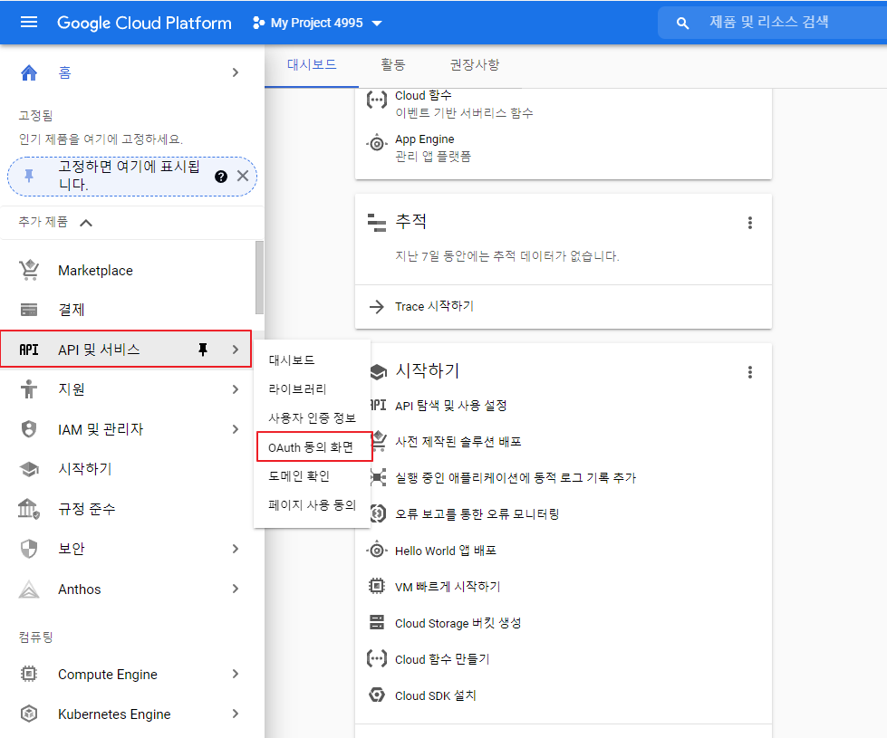The width and height of the screenshot is (887, 738).
Task: Open the My Project 4995 project selector
Action: pyautogui.click(x=317, y=23)
